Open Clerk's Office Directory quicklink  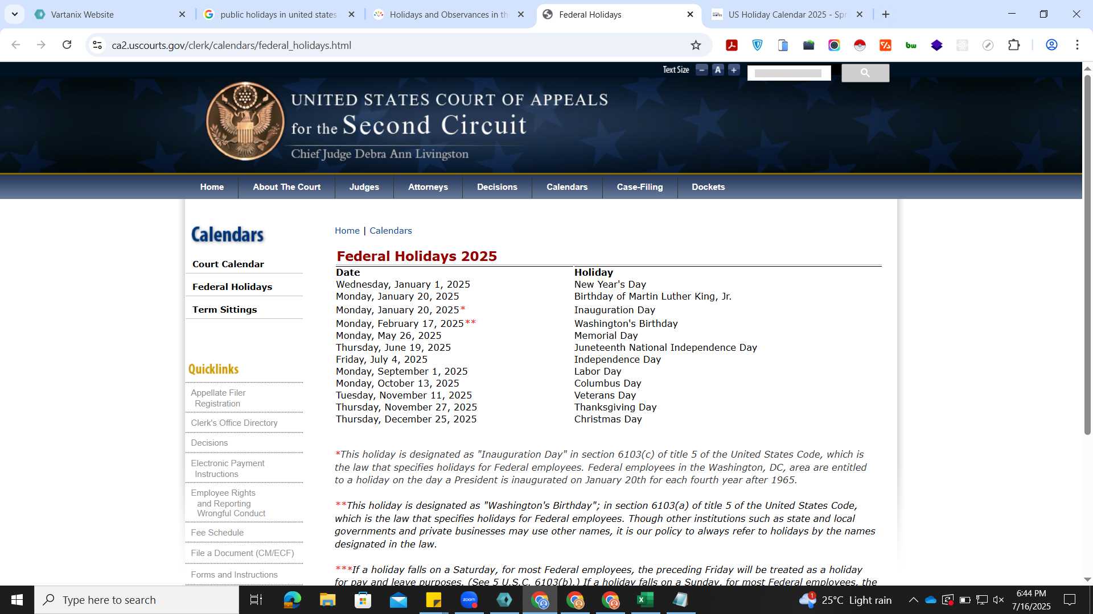[x=234, y=423]
